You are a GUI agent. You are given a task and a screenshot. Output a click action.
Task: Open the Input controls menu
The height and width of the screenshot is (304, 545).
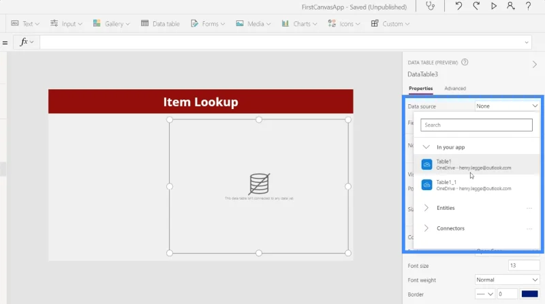(x=66, y=24)
